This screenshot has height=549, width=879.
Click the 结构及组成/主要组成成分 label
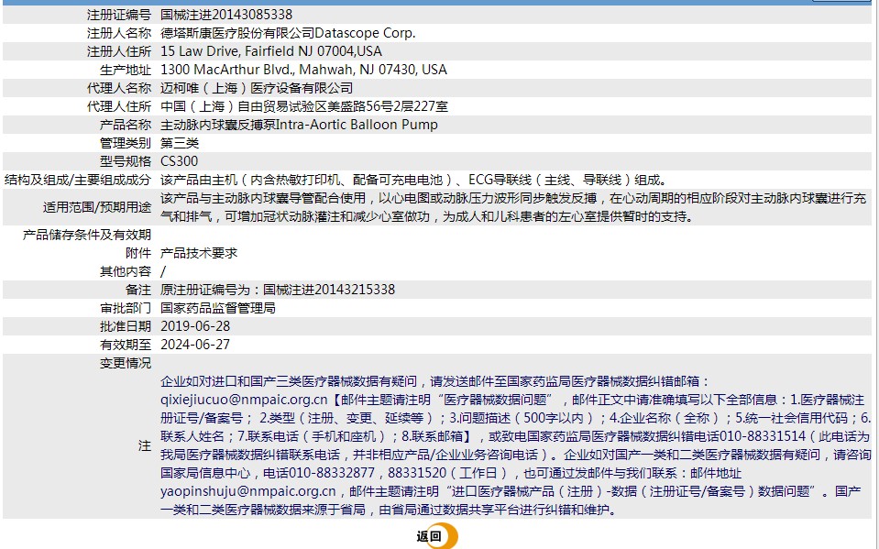pos(78,180)
